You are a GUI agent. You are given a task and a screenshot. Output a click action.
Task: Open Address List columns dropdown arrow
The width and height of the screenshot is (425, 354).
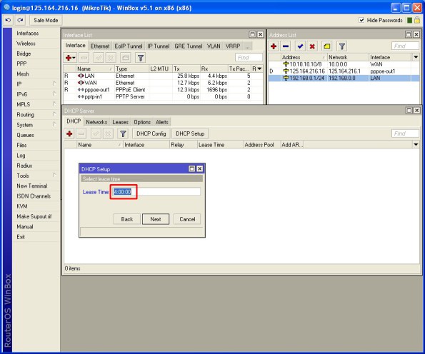coord(416,57)
